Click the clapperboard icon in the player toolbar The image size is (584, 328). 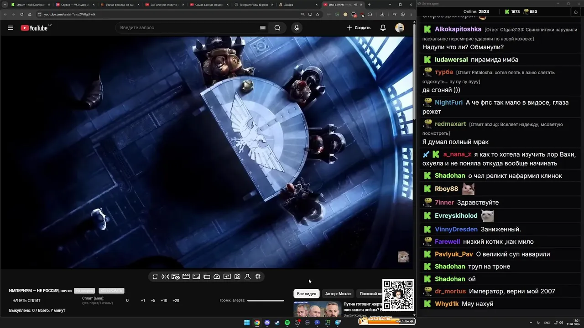tap(186, 277)
